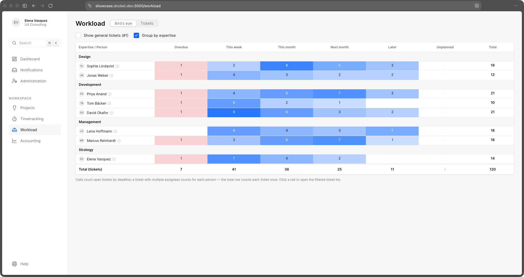Click the Overdue column header

[x=181, y=47]
